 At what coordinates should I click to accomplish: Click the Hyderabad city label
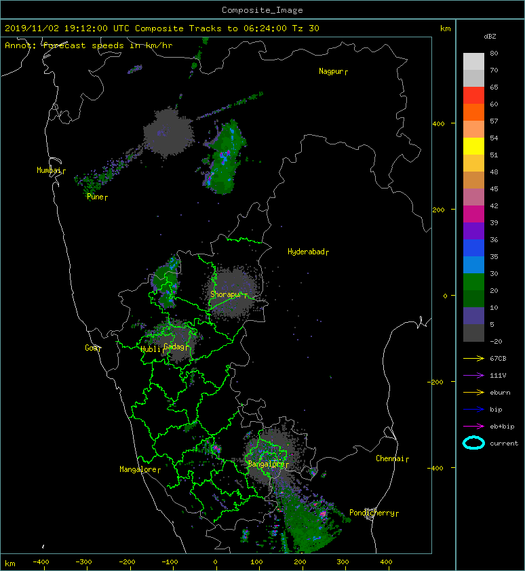click(306, 252)
